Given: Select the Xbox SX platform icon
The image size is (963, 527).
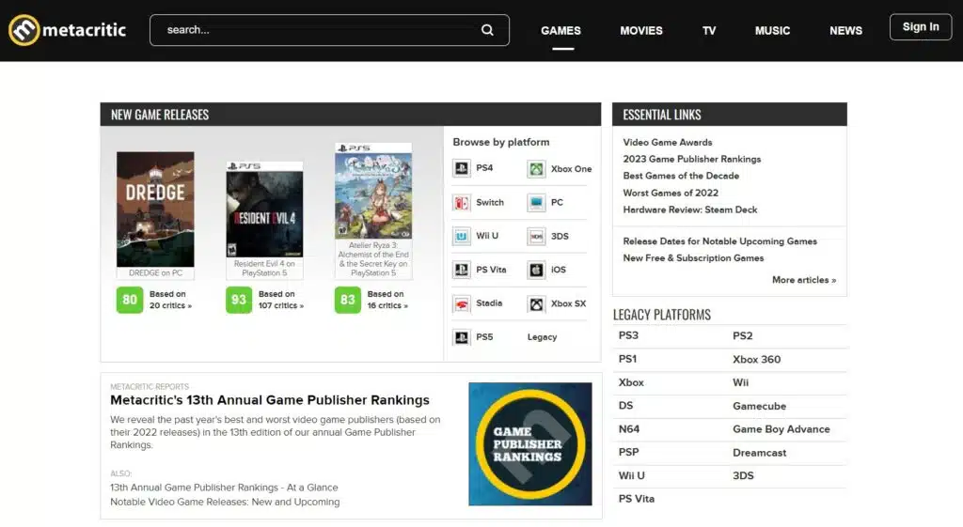Looking at the screenshot, I should point(536,303).
